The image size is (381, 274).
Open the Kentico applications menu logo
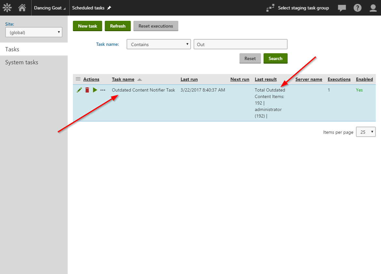(x=7, y=7)
